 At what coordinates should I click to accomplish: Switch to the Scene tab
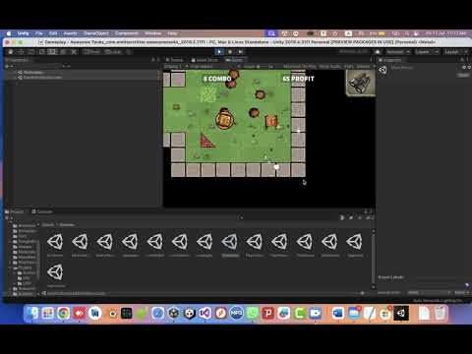[x=174, y=60]
